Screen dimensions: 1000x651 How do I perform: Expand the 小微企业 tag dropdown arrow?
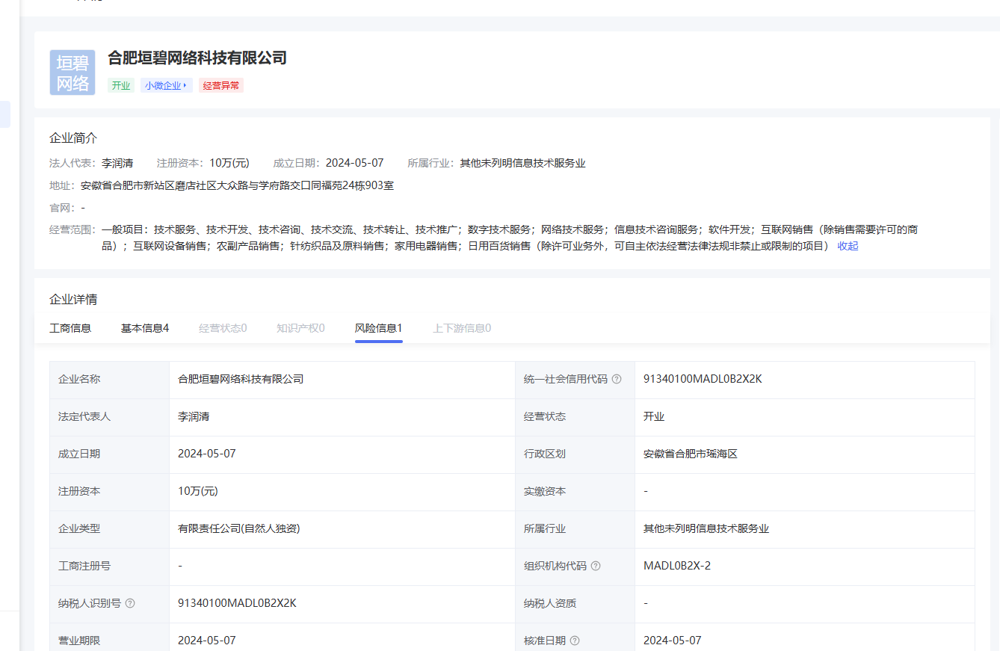(185, 85)
